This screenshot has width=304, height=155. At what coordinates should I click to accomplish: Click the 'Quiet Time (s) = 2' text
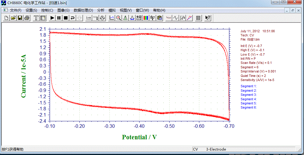coord(253,76)
